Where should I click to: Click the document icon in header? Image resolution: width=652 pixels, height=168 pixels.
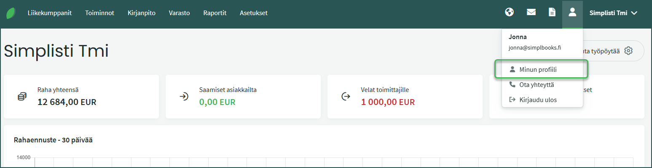pos(552,12)
